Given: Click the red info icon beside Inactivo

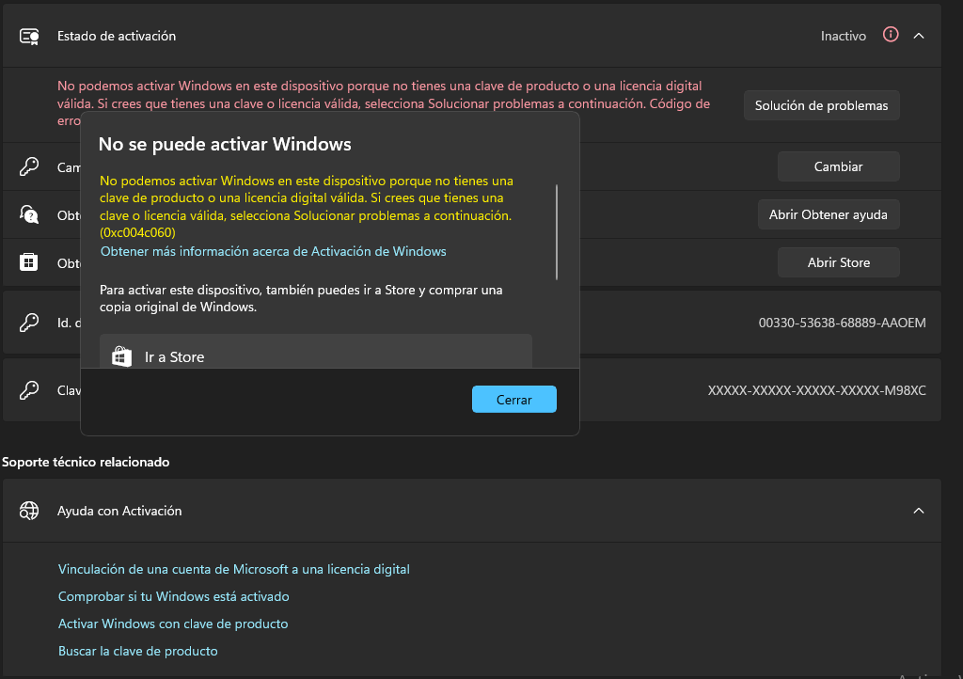Looking at the screenshot, I should click(891, 35).
